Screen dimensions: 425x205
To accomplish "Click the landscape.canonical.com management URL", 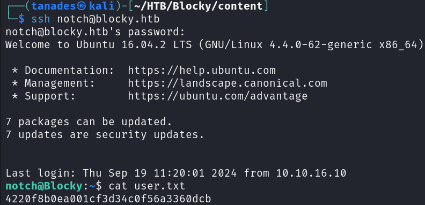I will pos(228,83).
